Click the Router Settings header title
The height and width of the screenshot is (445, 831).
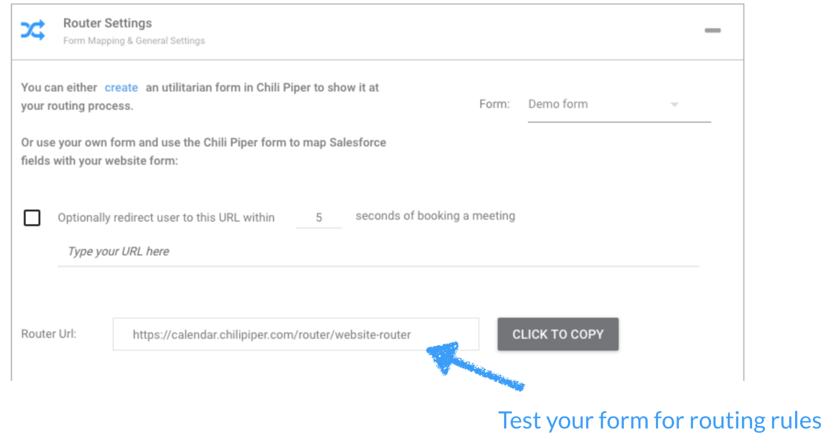pyautogui.click(x=108, y=23)
